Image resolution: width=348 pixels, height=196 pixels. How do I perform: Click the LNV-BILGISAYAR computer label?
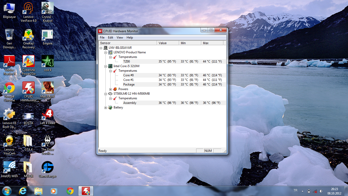tap(120, 48)
